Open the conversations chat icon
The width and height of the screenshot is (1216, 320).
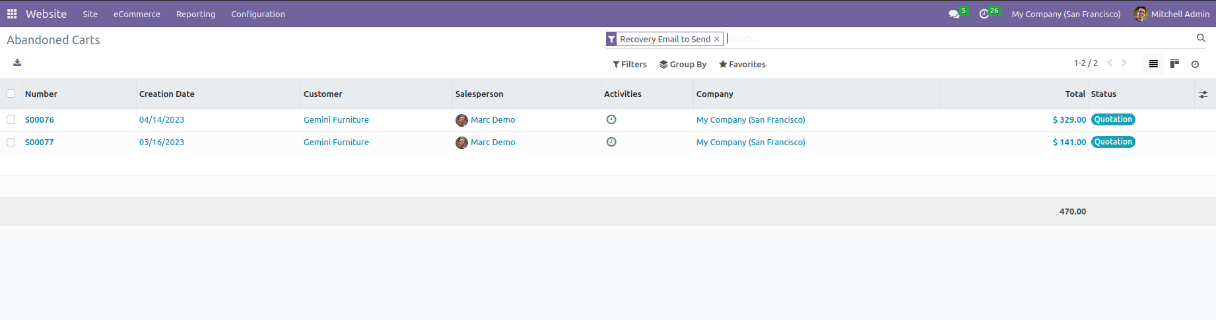tap(954, 14)
